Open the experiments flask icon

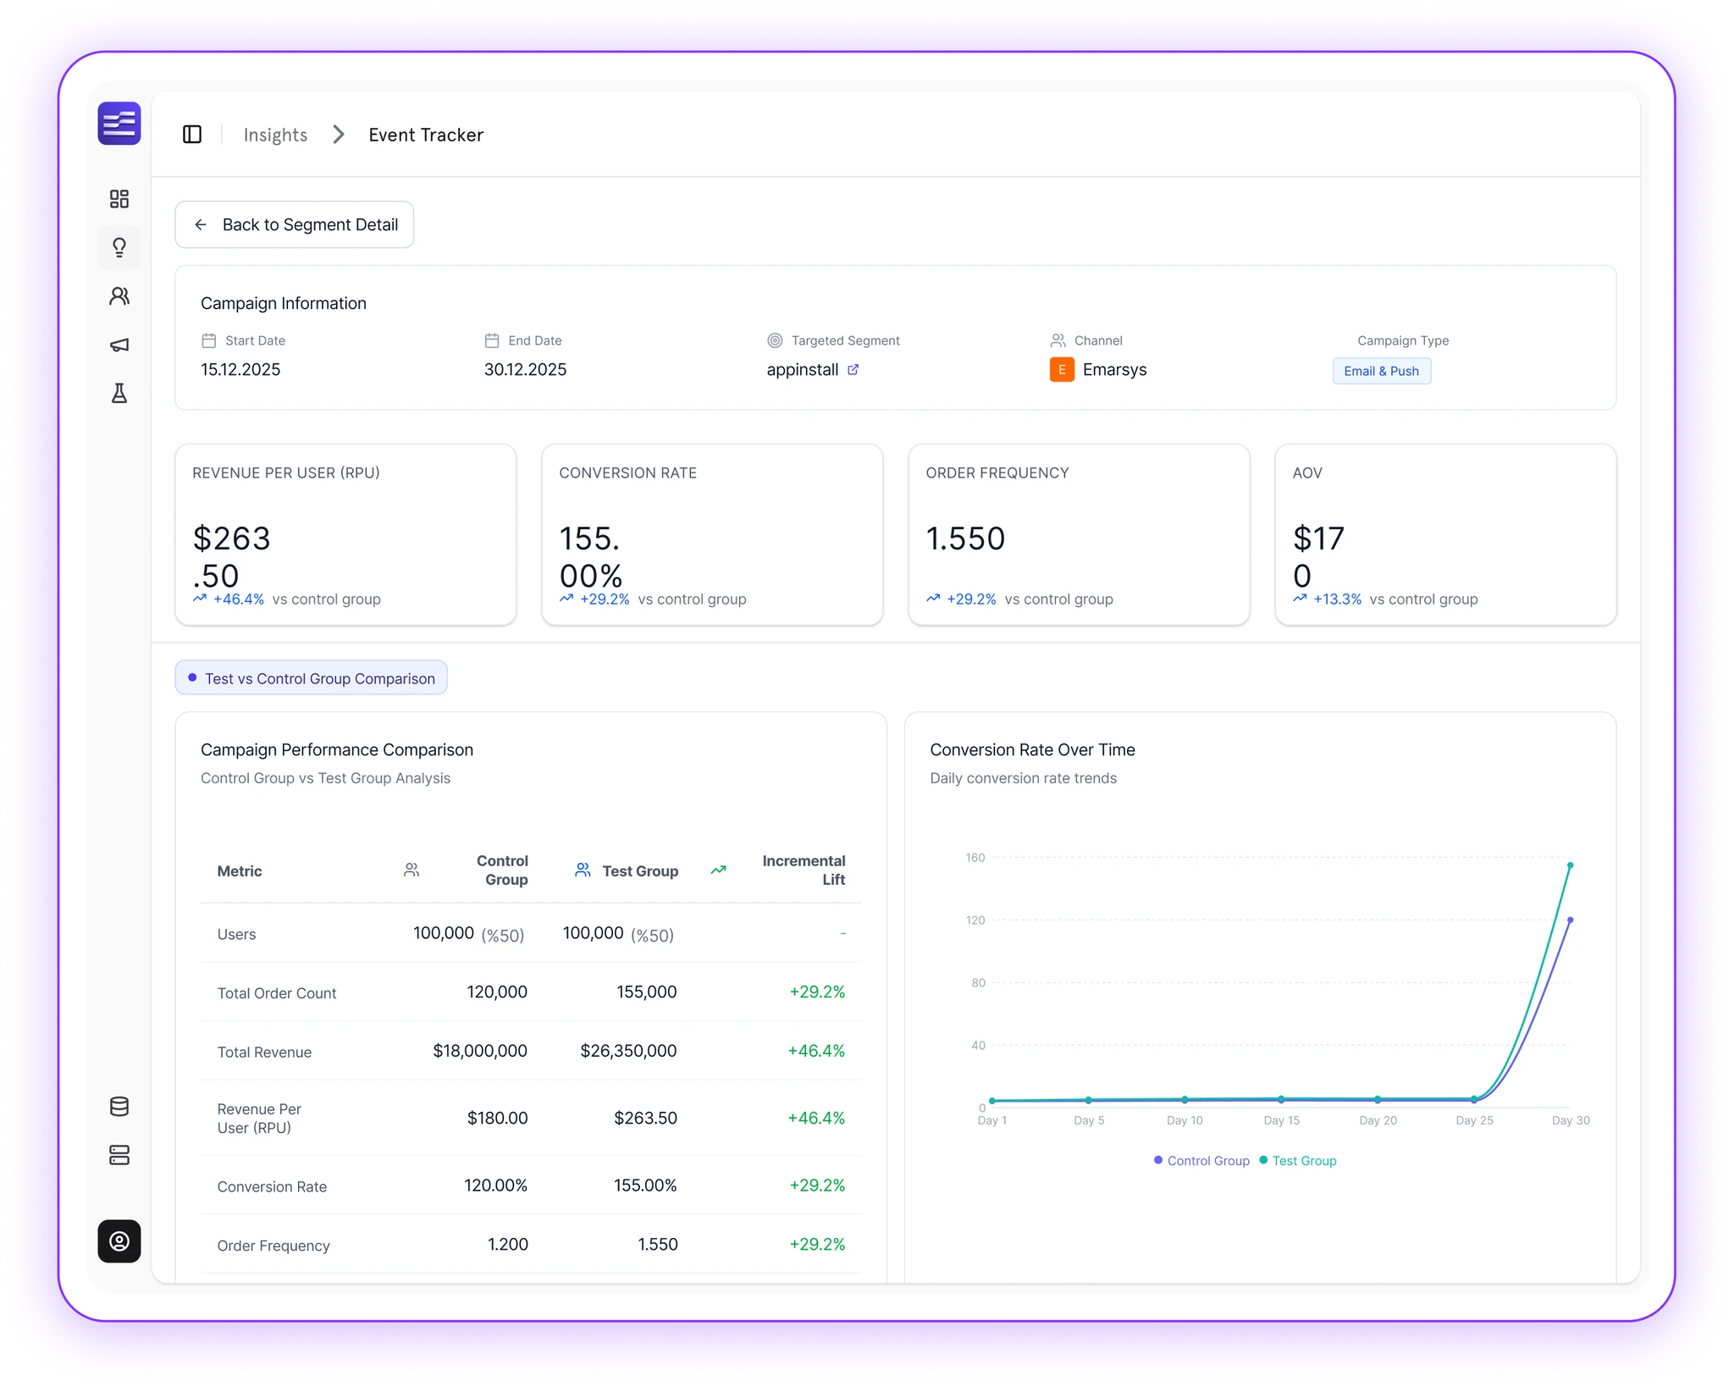119,394
